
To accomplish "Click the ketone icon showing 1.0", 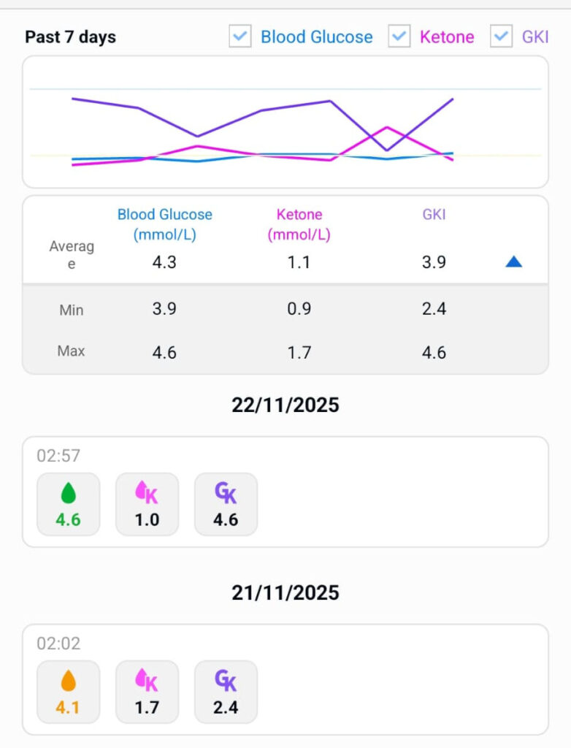I will pyautogui.click(x=147, y=495).
